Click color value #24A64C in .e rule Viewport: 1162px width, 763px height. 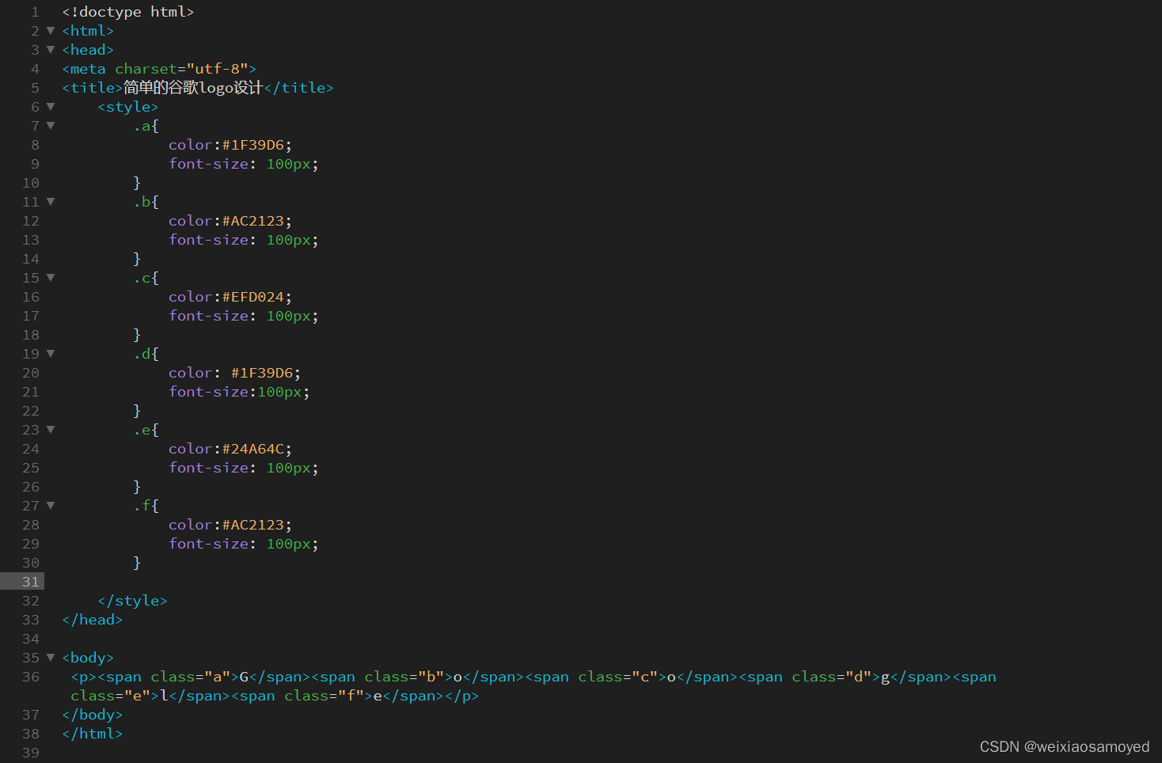click(253, 449)
